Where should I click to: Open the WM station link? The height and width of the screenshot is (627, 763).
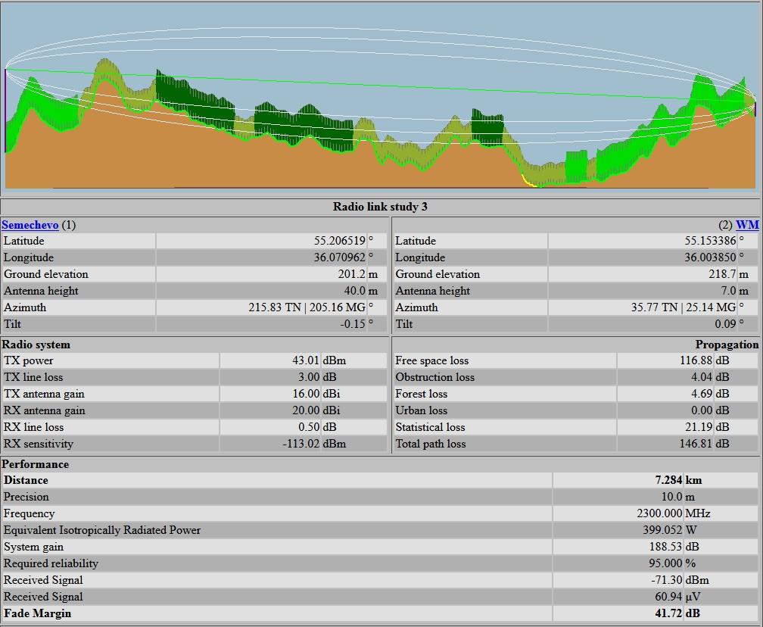746,225
